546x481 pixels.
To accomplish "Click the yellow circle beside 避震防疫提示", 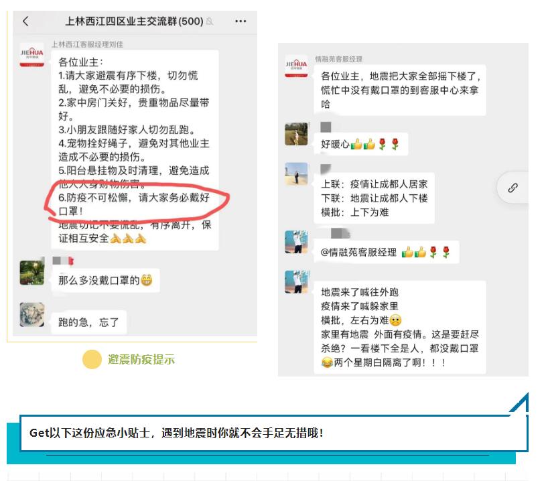I will 92,359.
